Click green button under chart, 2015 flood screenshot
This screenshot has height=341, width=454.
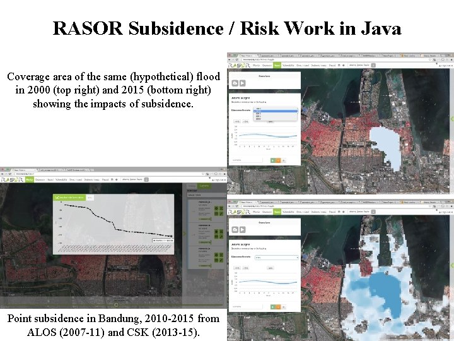[273, 306]
